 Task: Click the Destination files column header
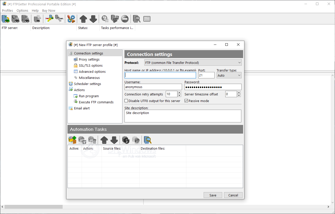(x=163, y=148)
